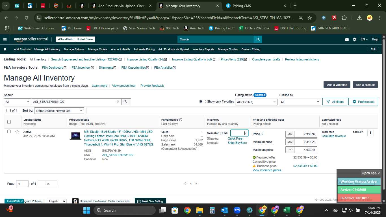The width and height of the screenshot is (386, 217).
Task: Open the Windows Start menu
Action: [86, 210]
